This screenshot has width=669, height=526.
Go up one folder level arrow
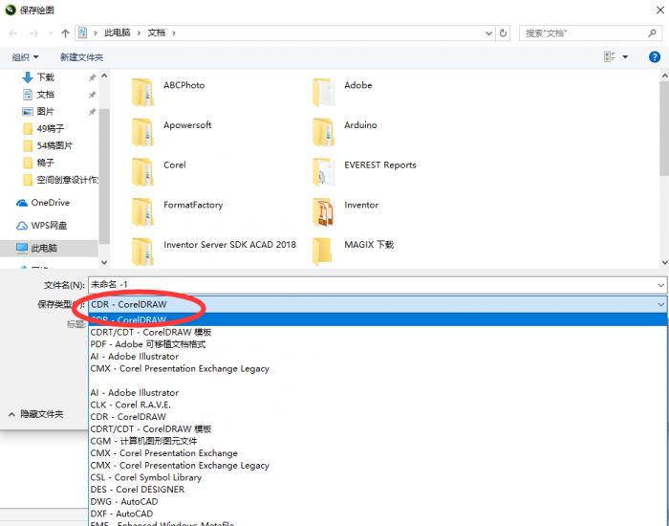(x=65, y=33)
